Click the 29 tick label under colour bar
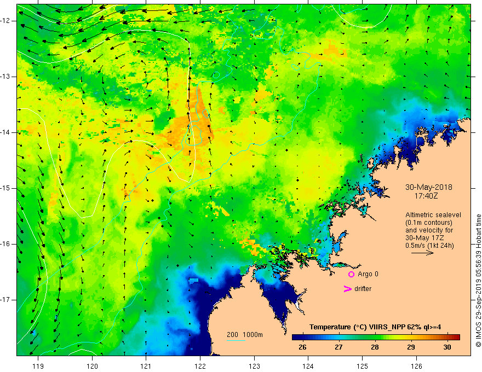This screenshot has height=372, width=482. tap(411, 347)
